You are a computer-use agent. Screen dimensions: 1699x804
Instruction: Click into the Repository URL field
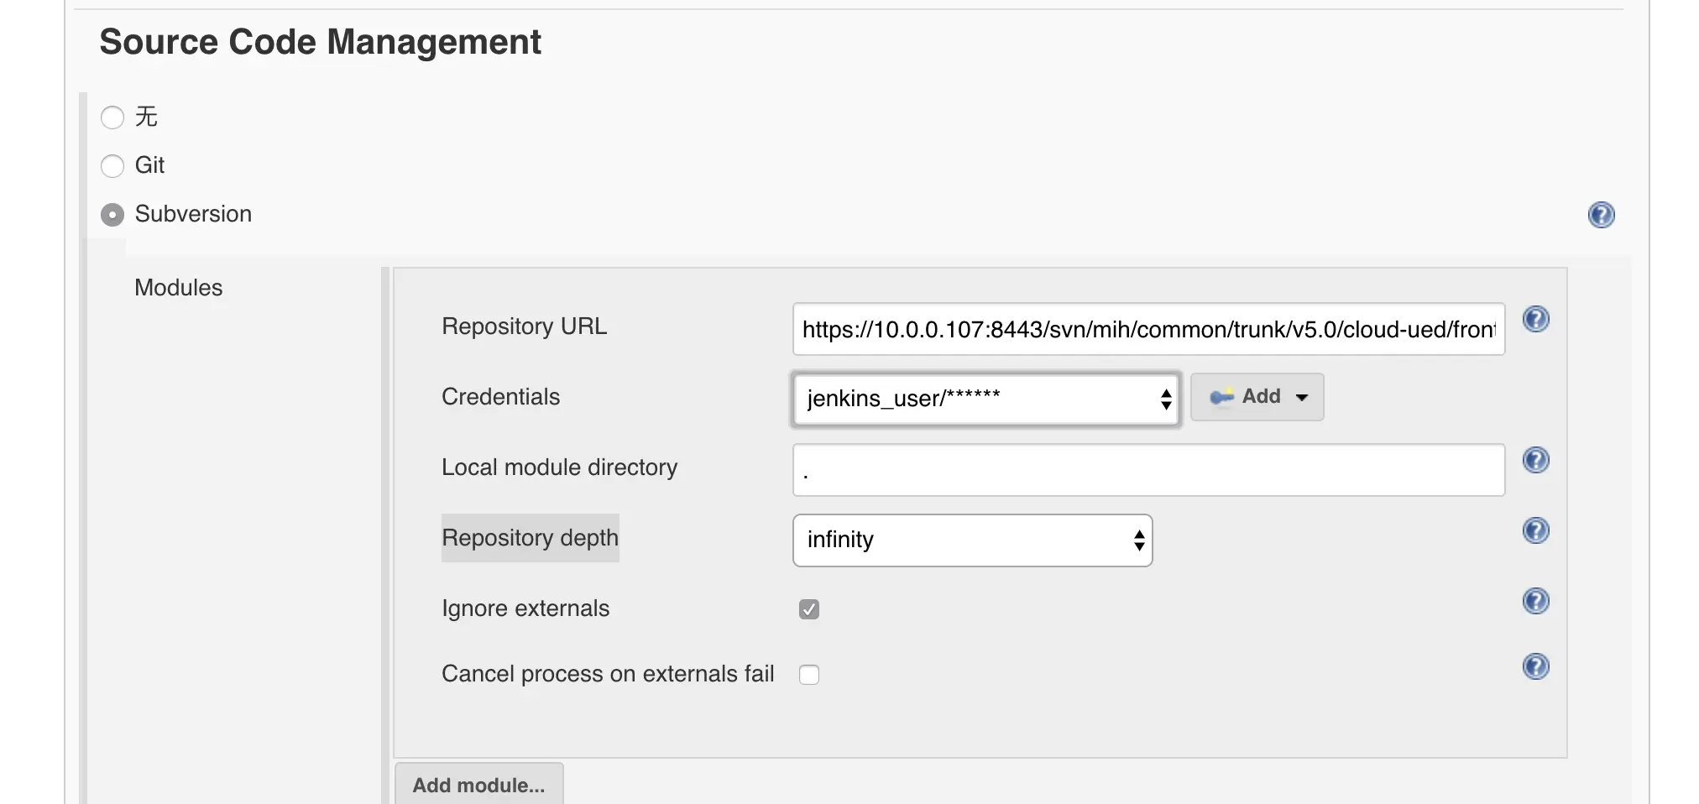pyautogui.click(x=1147, y=329)
